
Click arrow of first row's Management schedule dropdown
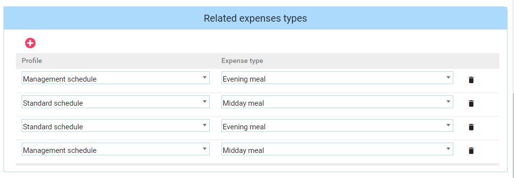(x=204, y=77)
